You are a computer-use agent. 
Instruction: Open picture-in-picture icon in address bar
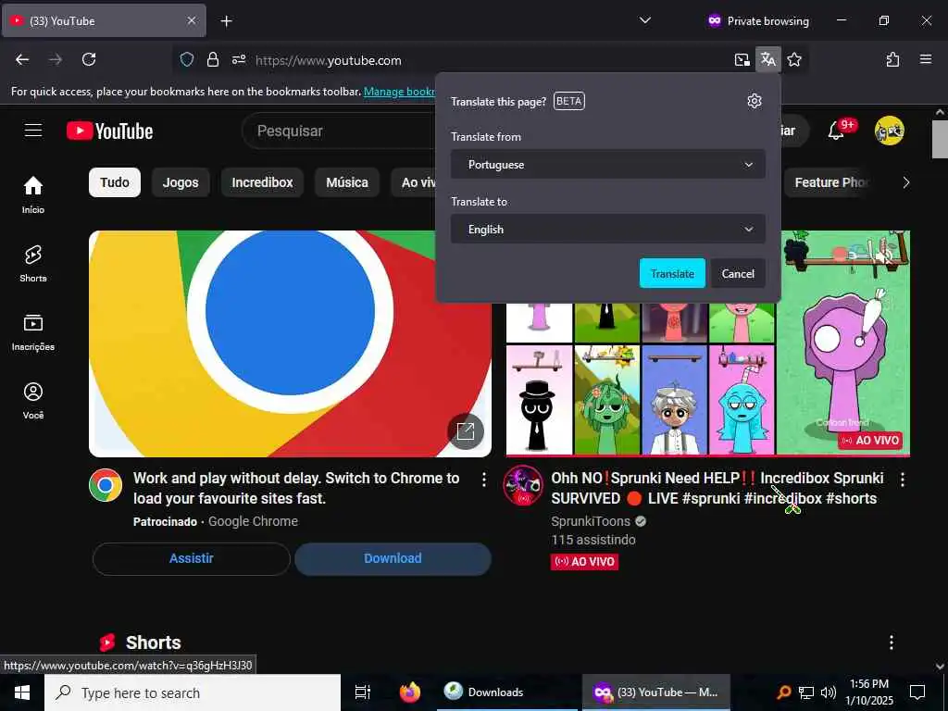tap(742, 59)
